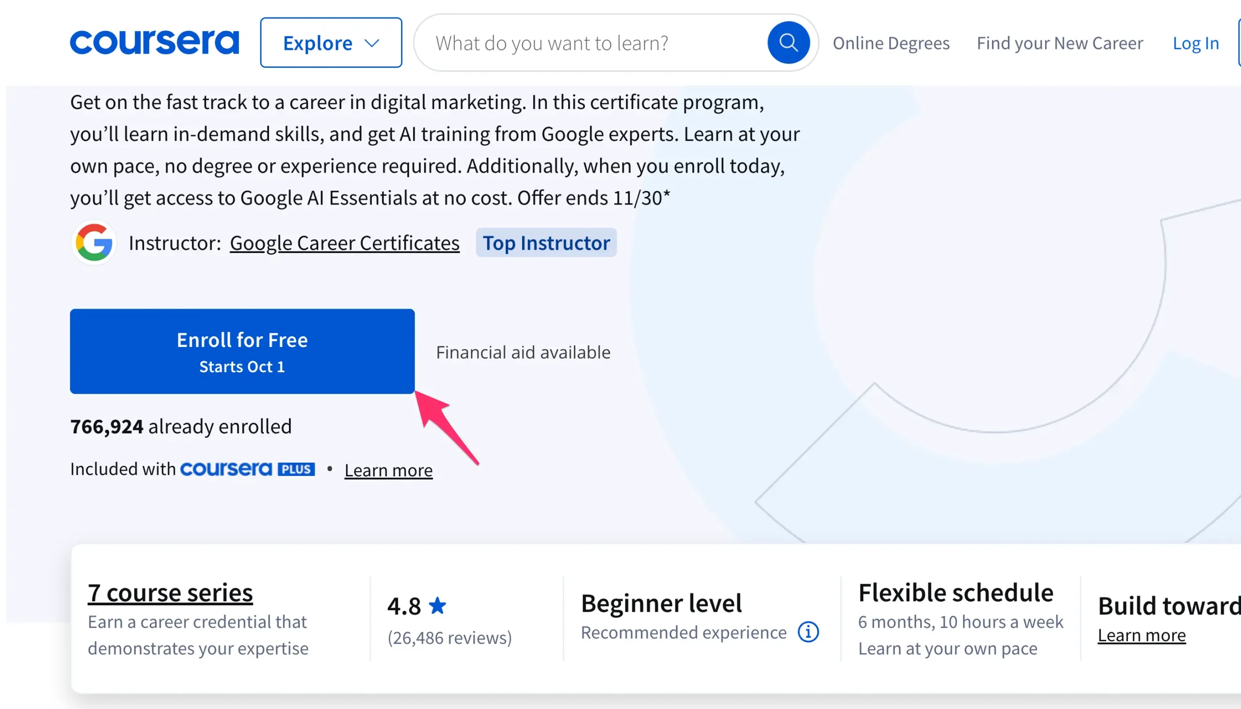Click the Coursera logo
The width and height of the screenshot is (1241, 709).
pyautogui.click(x=154, y=42)
